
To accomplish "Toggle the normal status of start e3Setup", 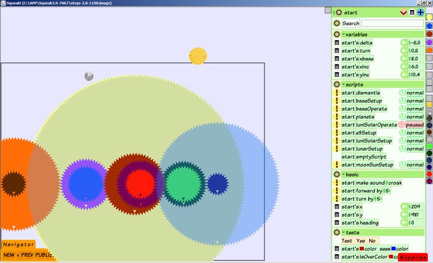I will [x=414, y=133].
